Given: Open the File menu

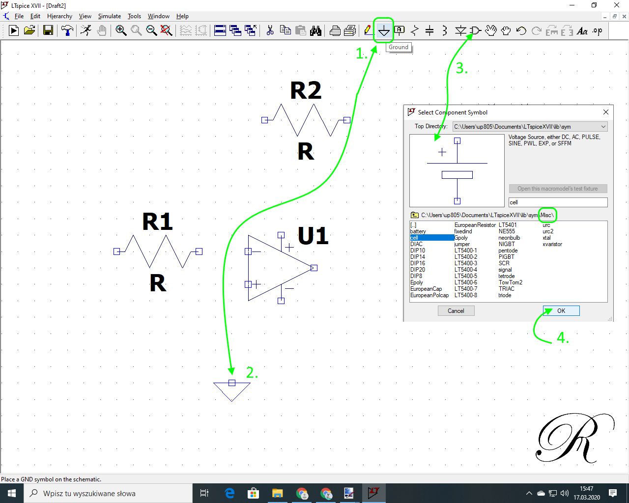Looking at the screenshot, I should point(19,16).
